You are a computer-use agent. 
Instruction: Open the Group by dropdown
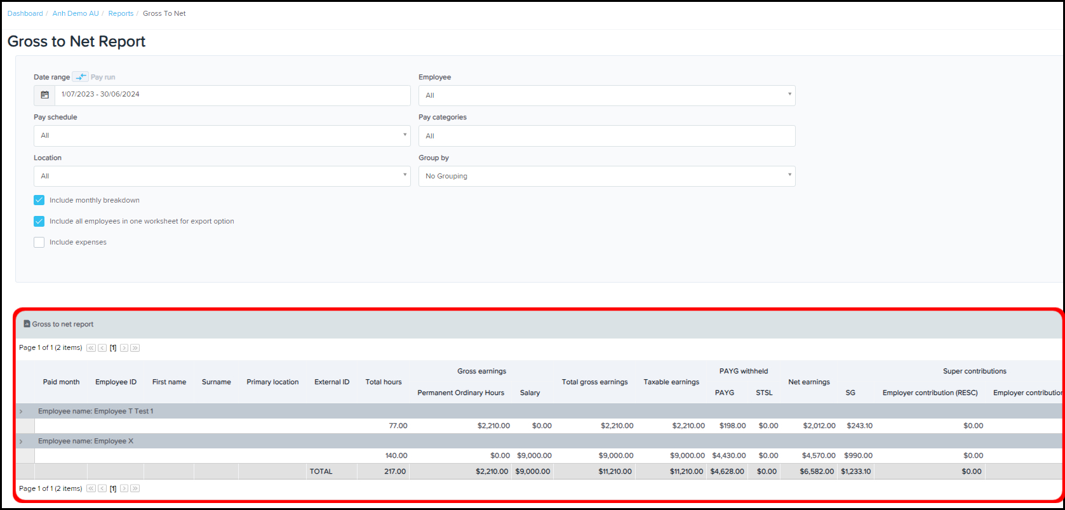click(606, 176)
